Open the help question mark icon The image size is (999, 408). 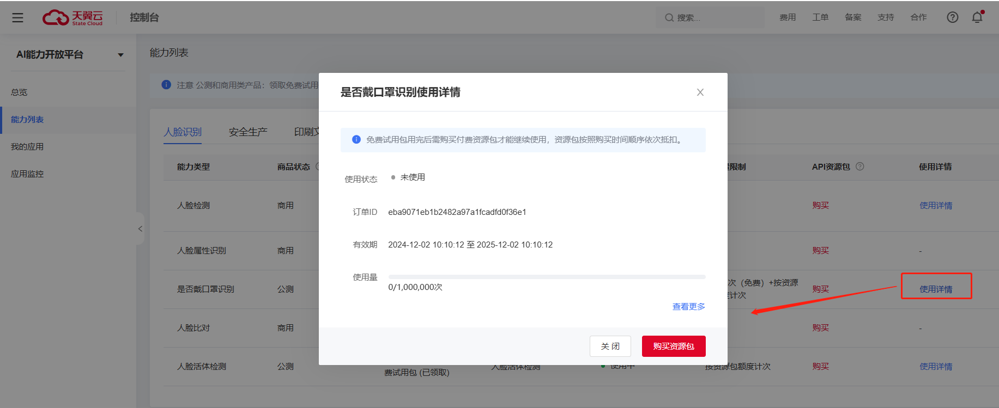pyautogui.click(x=952, y=17)
